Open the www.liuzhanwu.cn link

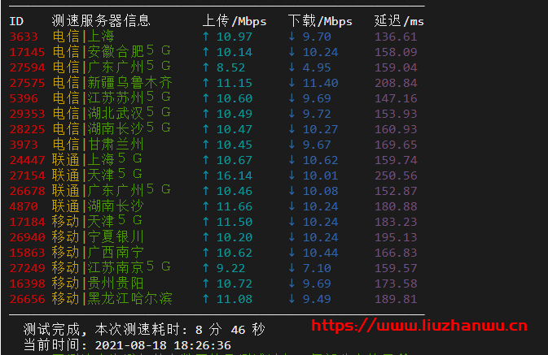click(420, 327)
